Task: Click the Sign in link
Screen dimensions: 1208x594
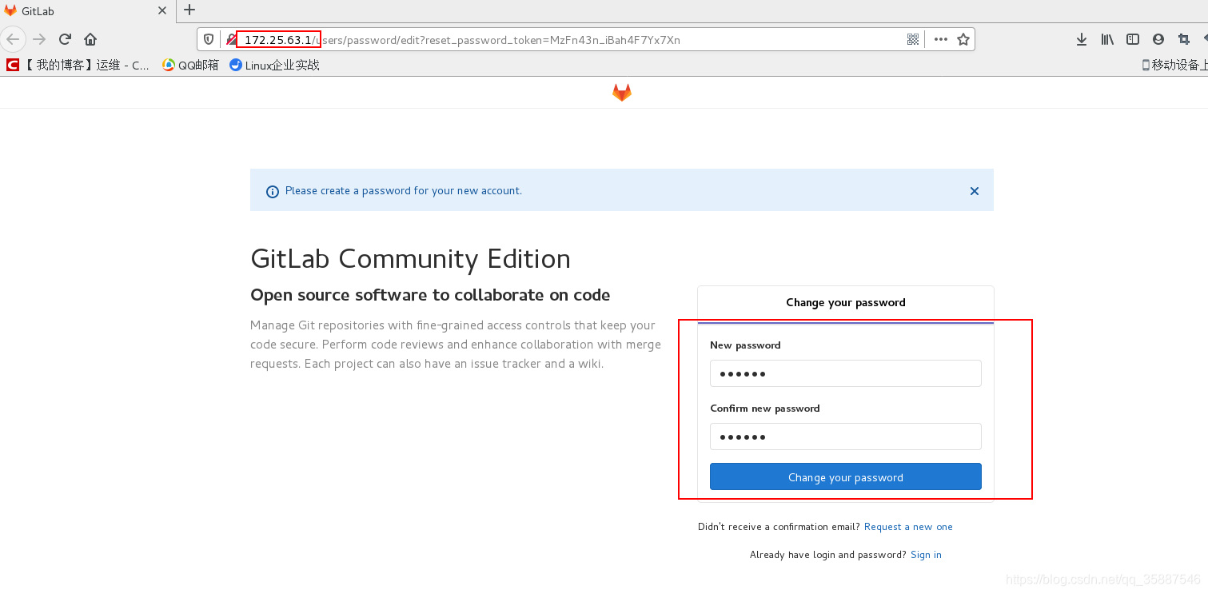Action: 926,555
